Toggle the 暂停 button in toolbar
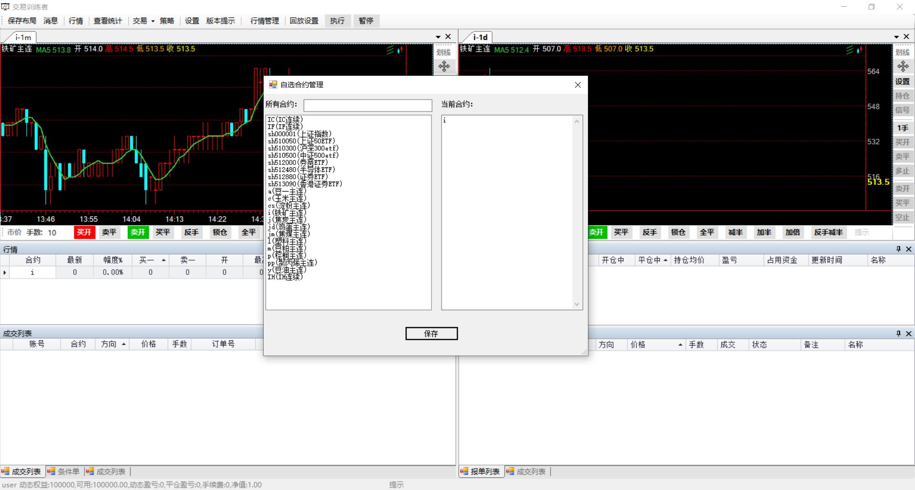The height and width of the screenshot is (490, 915). [366, 21]
